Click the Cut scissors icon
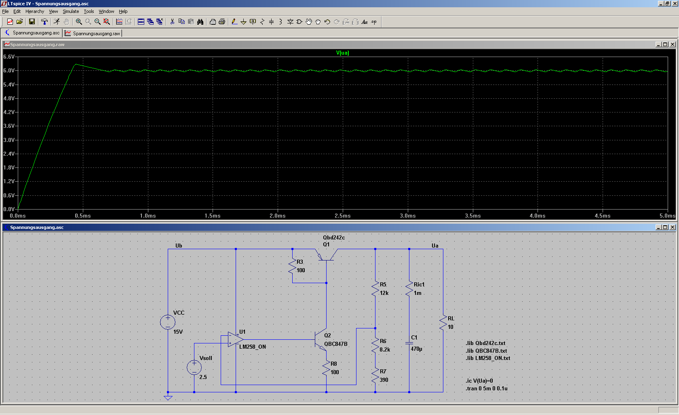This screenshot has width=679, height=415. click(x=172, y=22)
